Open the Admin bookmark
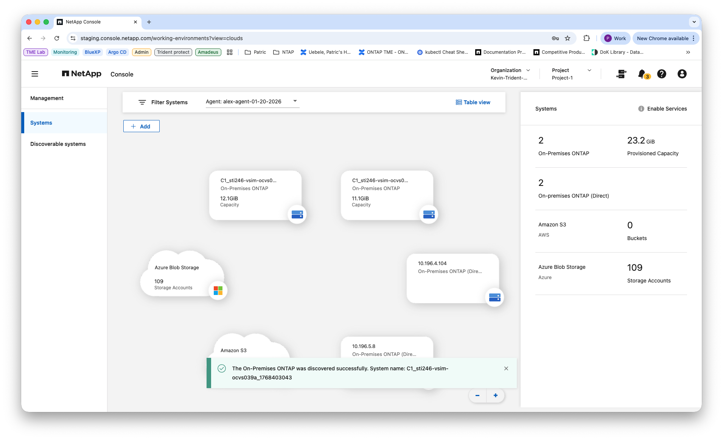This screenshot has height=440, width=723. [x=141, y=52]
